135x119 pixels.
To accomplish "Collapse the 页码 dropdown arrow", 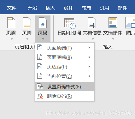I will [43, 39].
